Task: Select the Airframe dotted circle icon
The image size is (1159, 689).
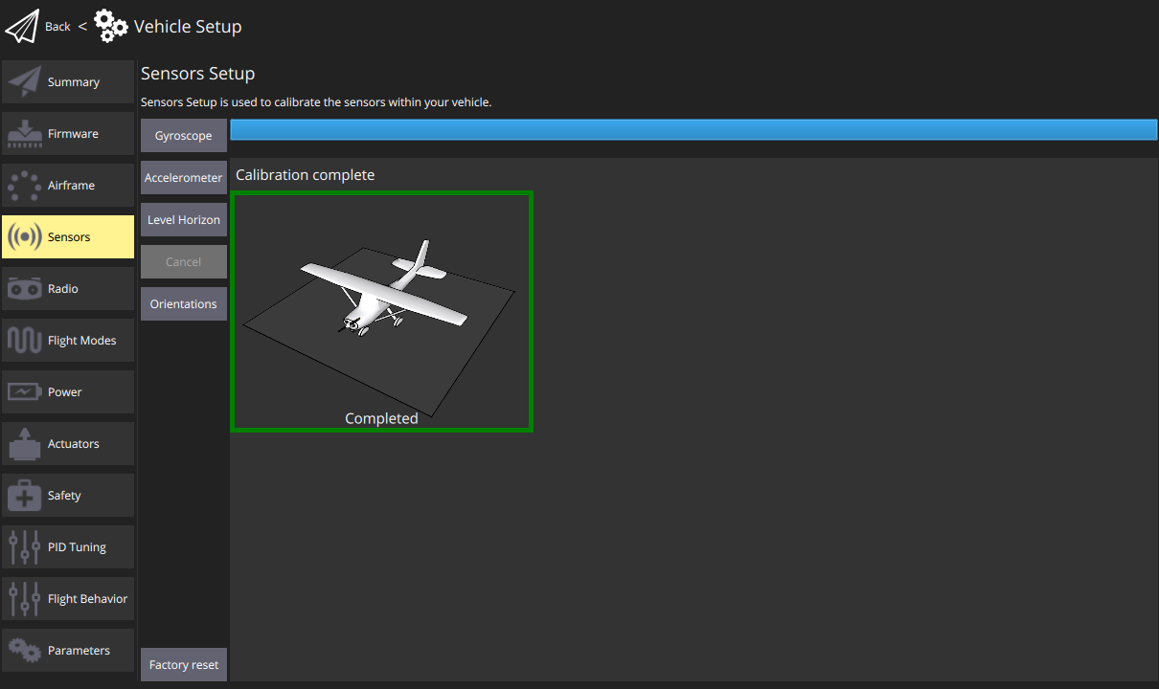Action: 24,186
